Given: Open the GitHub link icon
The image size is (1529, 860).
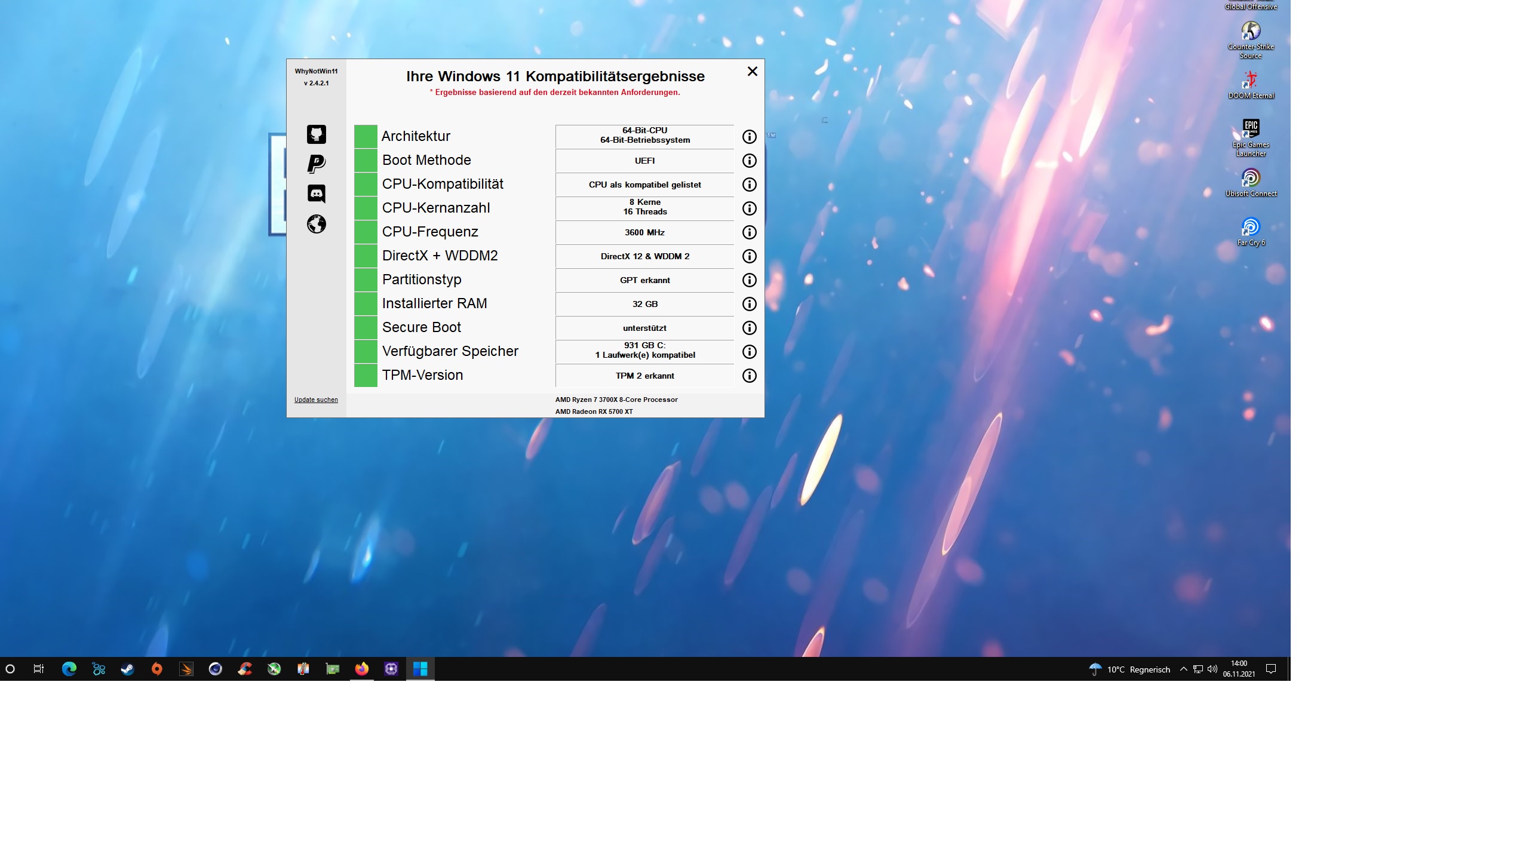Looking at the screenshot, I should click(x=317, y=134).
